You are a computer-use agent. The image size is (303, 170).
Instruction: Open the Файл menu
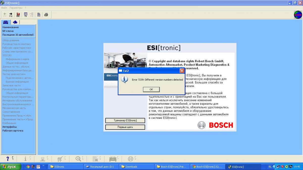[4, 8]
